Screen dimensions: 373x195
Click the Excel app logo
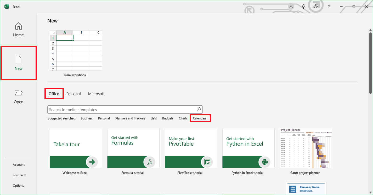(x=7, y=7)
